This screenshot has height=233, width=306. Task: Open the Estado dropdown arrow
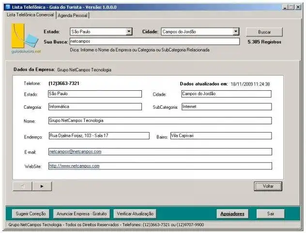pos(129,32)
